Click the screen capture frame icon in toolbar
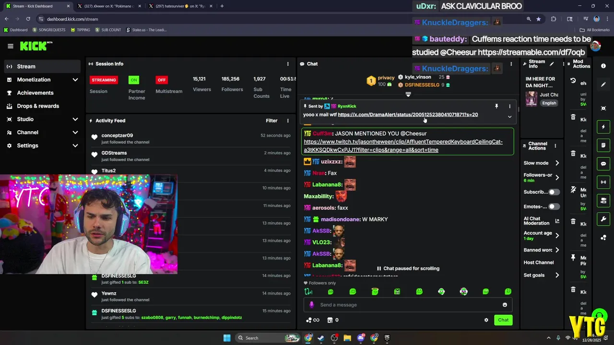The height and width of the screenshot is (345, 614). point(603,108)
